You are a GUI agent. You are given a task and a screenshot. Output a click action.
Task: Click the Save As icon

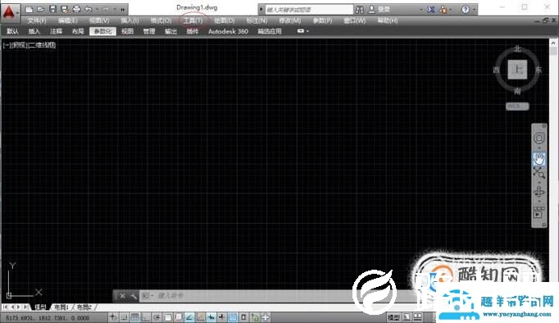65,9
